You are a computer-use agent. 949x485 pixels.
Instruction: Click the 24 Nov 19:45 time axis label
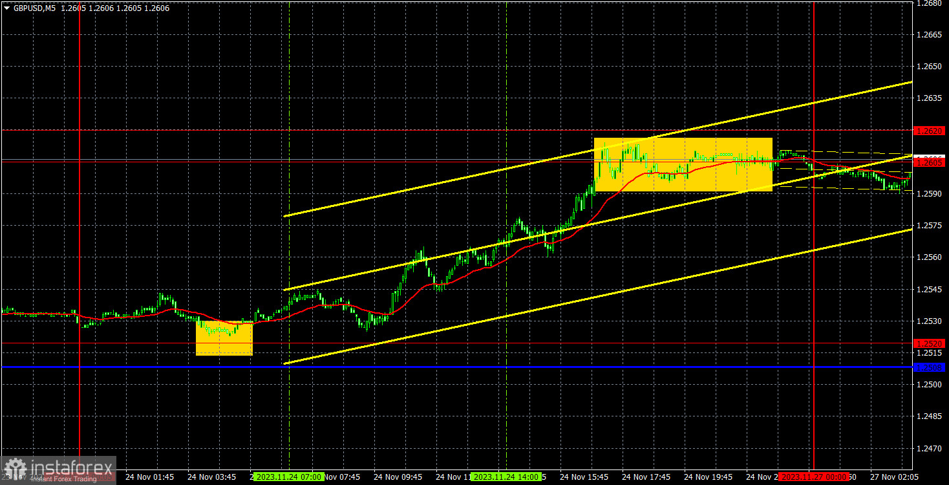point(709,477)
